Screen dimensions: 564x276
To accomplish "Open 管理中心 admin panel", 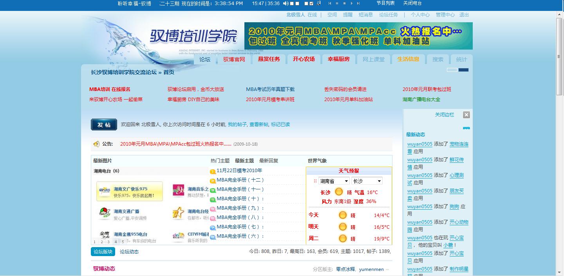I will point(445,15).
